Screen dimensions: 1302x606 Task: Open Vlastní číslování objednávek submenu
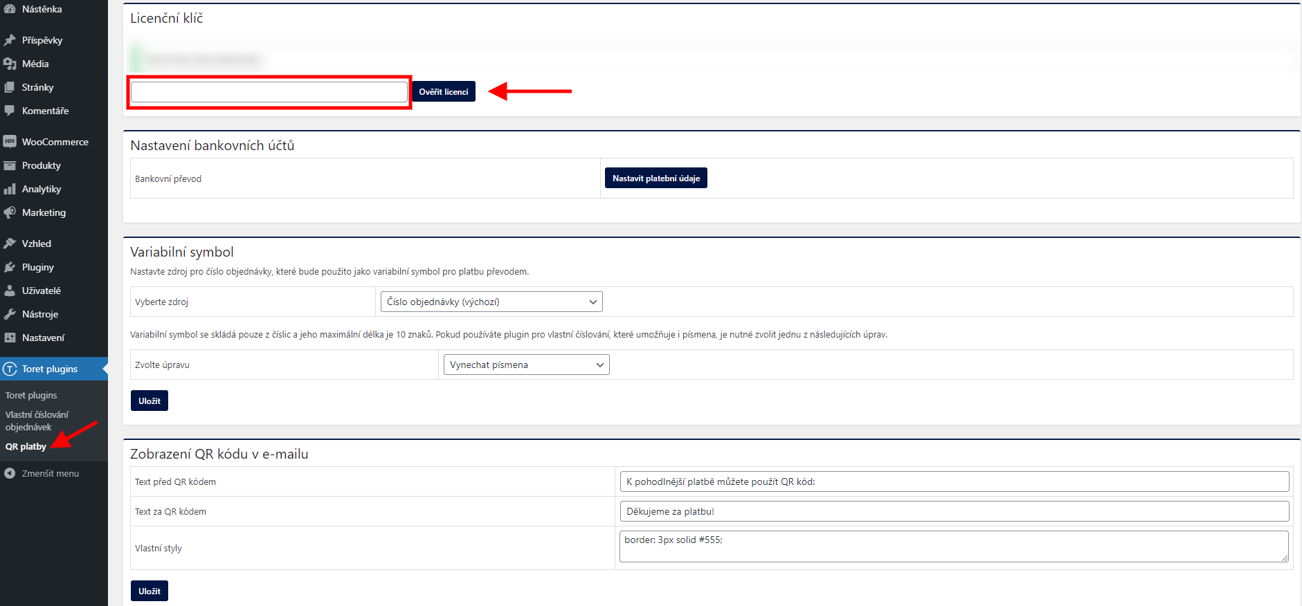(x=37, y=421)
